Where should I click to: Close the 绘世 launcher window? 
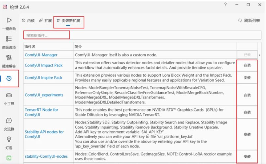[260, 5]
